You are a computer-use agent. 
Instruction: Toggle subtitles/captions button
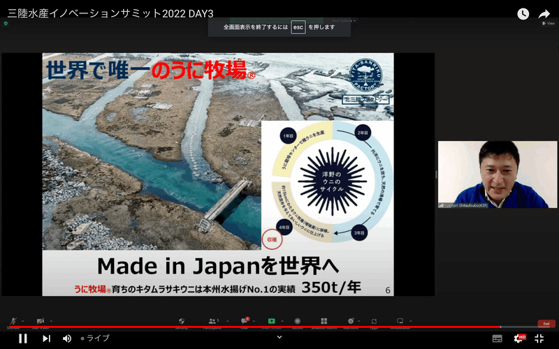point(498,339)
